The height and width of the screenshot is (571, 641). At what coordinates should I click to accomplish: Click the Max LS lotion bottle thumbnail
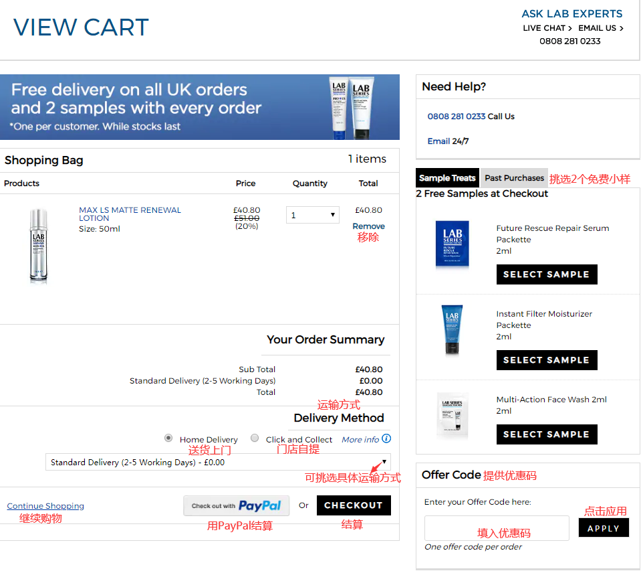(38, 246)
